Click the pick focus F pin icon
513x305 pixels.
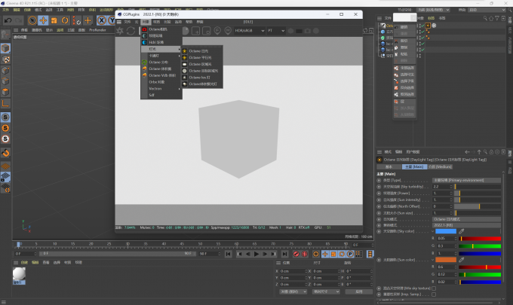click(x=217, y=31)
